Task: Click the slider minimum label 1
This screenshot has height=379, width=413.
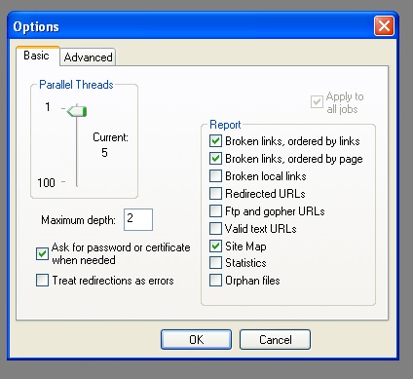Action: (48, 107)
